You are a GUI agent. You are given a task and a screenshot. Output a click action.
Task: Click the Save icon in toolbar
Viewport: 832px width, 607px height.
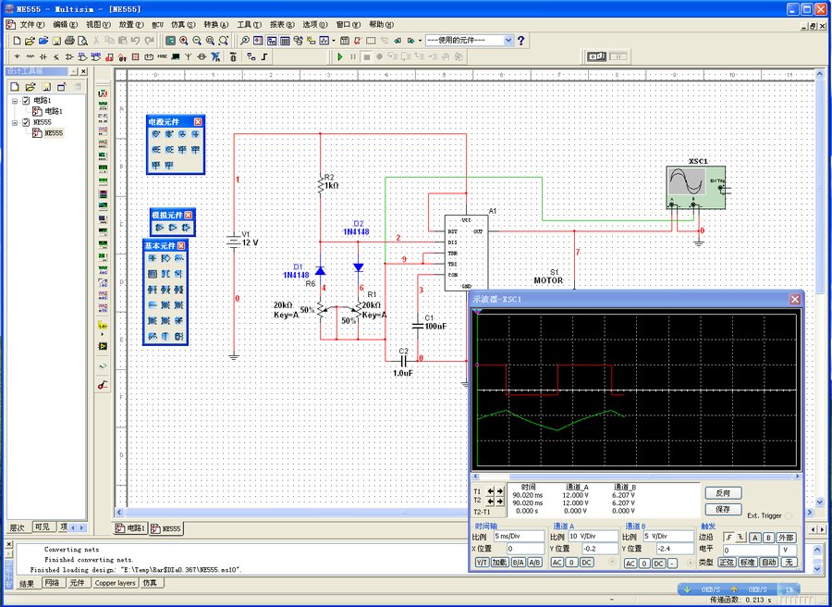click(56, 41)
